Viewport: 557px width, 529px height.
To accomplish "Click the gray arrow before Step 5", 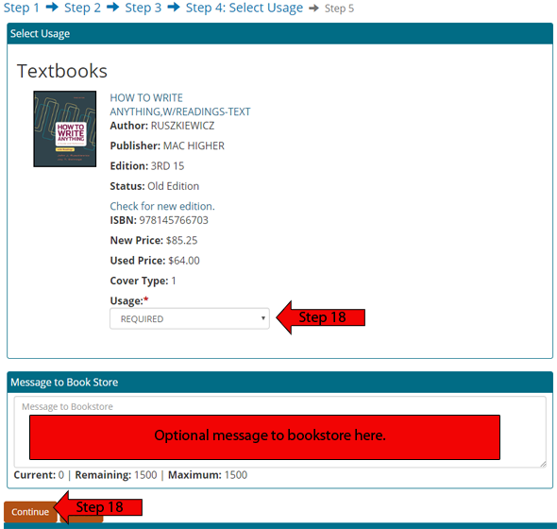I will [313, 8].
